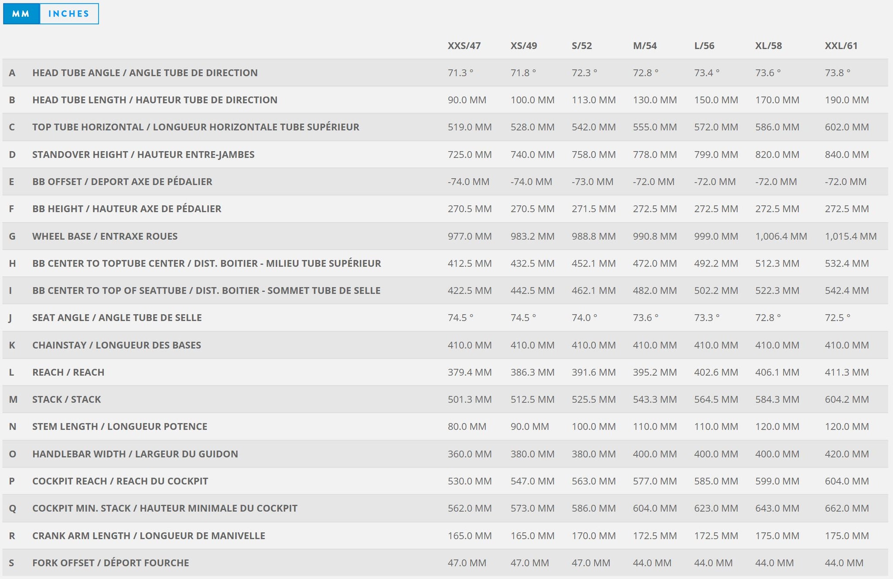Select the XXS/47 size column header
893x579 pixels.
click(464, 46)
